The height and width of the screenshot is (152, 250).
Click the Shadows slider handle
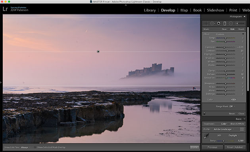[x=225, y=58]
